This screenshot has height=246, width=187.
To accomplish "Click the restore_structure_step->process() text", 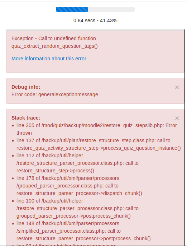I will click(x=55, y=171).
